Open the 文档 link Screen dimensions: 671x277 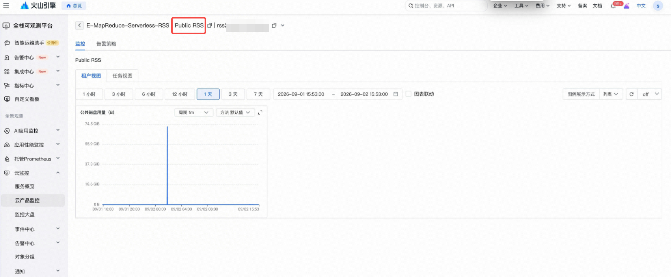click(x=597, y=6)
